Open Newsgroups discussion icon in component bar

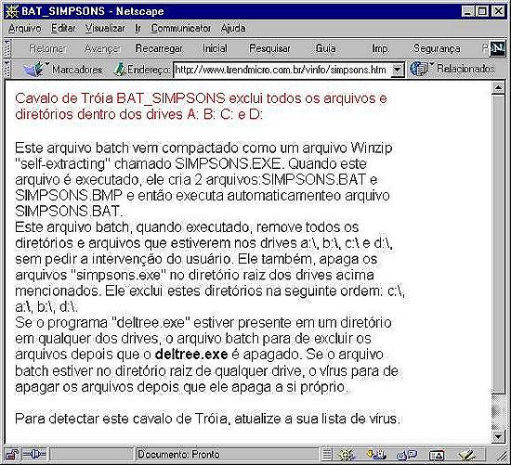[406, 455]
